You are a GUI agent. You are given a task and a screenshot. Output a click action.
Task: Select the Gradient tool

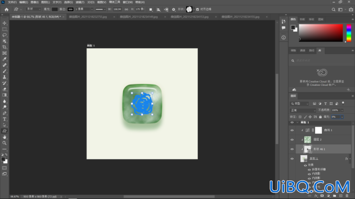coord(5,95)
